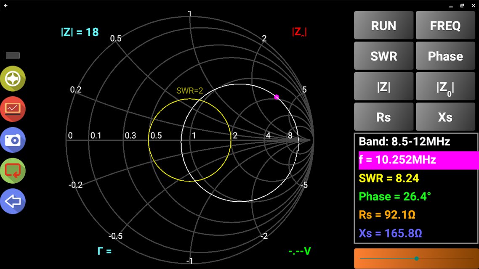Click the Band 8.5-12MHz label

click(x=404, y=142)
